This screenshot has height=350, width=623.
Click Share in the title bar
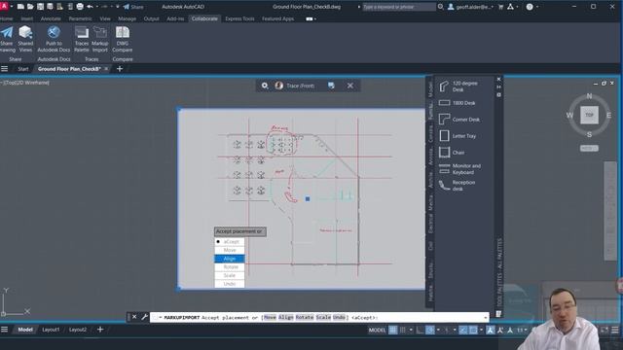[x=133, y=7]
